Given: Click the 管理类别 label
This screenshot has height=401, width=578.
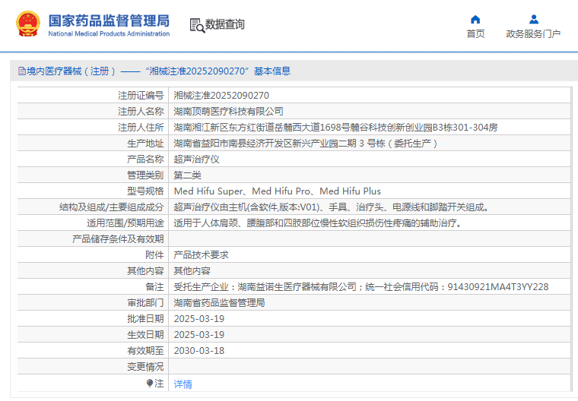Looking at the screenshot, I should tap(145, 175).
